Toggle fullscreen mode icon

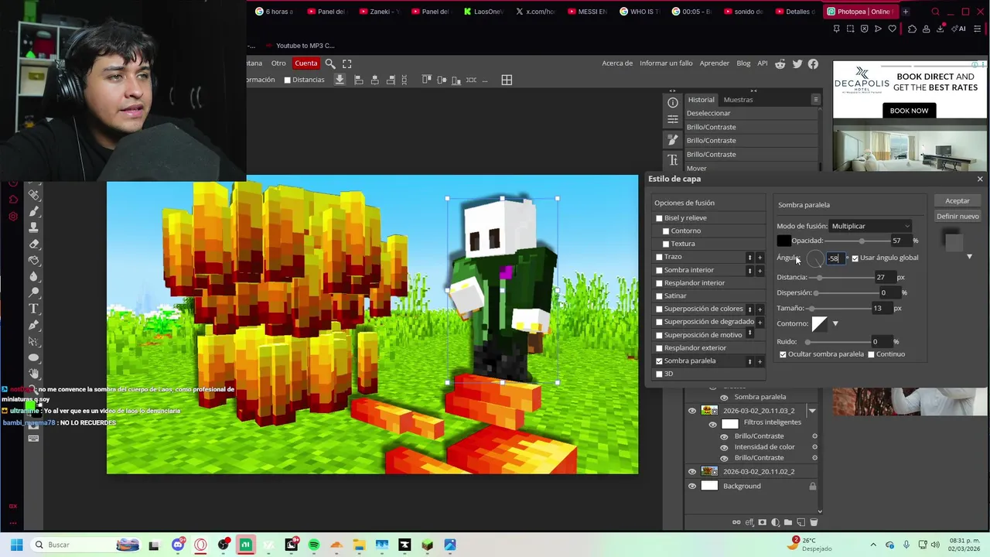pos(346,63)
